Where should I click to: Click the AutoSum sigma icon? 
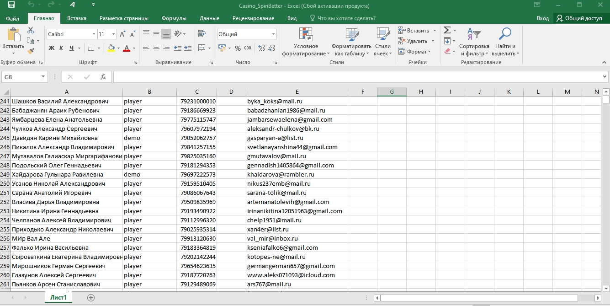447,30
